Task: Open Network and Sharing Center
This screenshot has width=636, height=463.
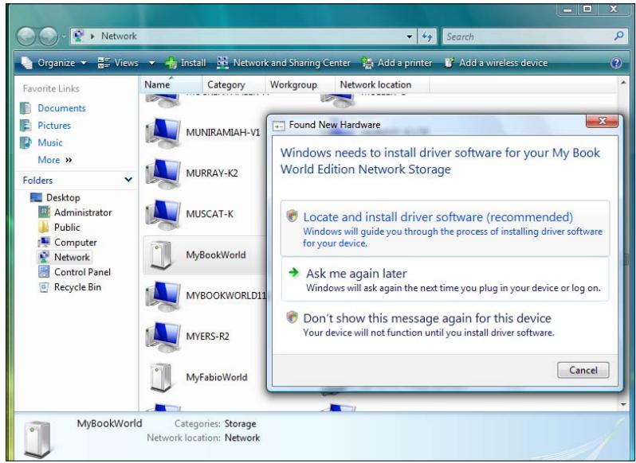Action: click(x=284, y=63)
